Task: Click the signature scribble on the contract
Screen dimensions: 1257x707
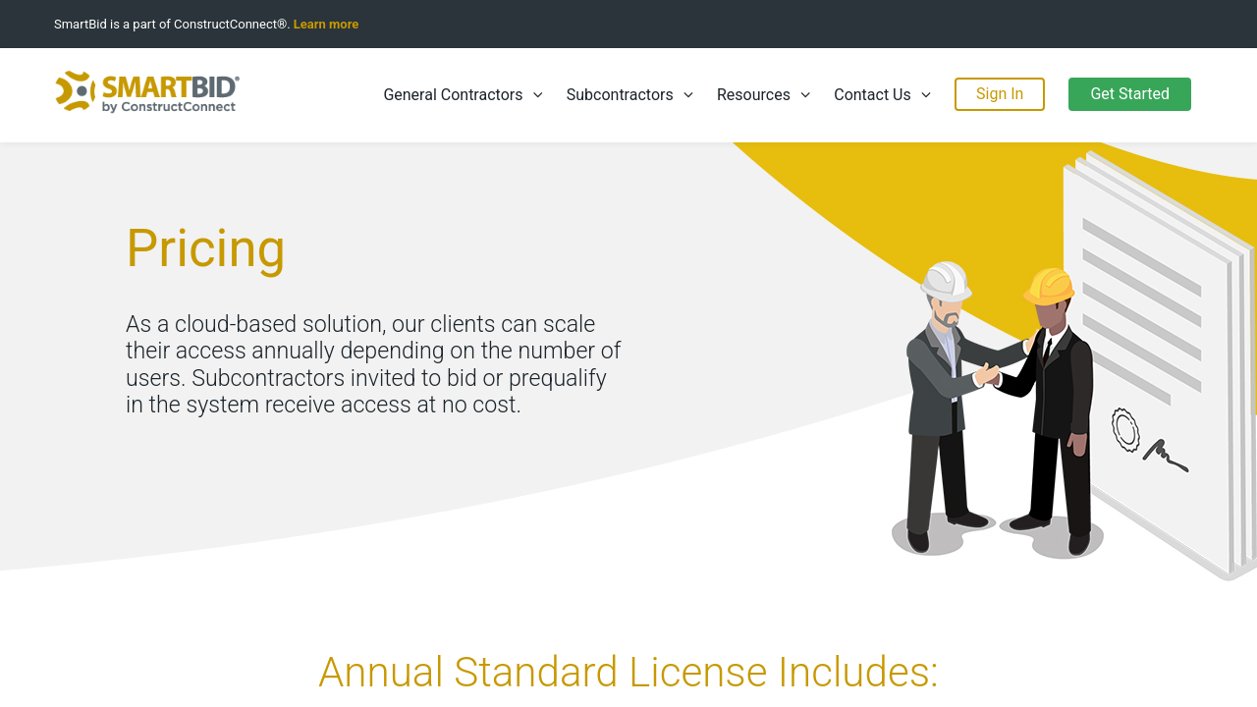Action: tap(1166, 456)
